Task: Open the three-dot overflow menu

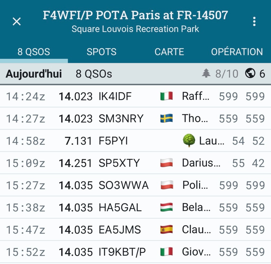Action: point(254,22)
